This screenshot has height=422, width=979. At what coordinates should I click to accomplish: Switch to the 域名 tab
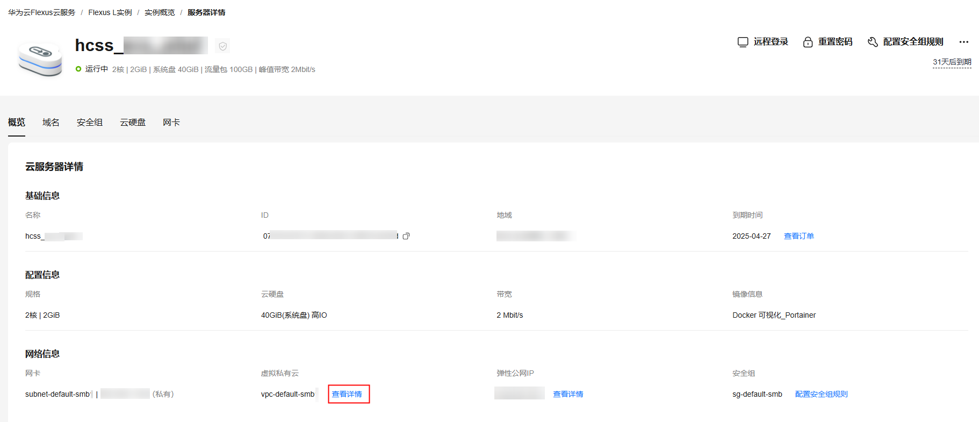[51, 123]
